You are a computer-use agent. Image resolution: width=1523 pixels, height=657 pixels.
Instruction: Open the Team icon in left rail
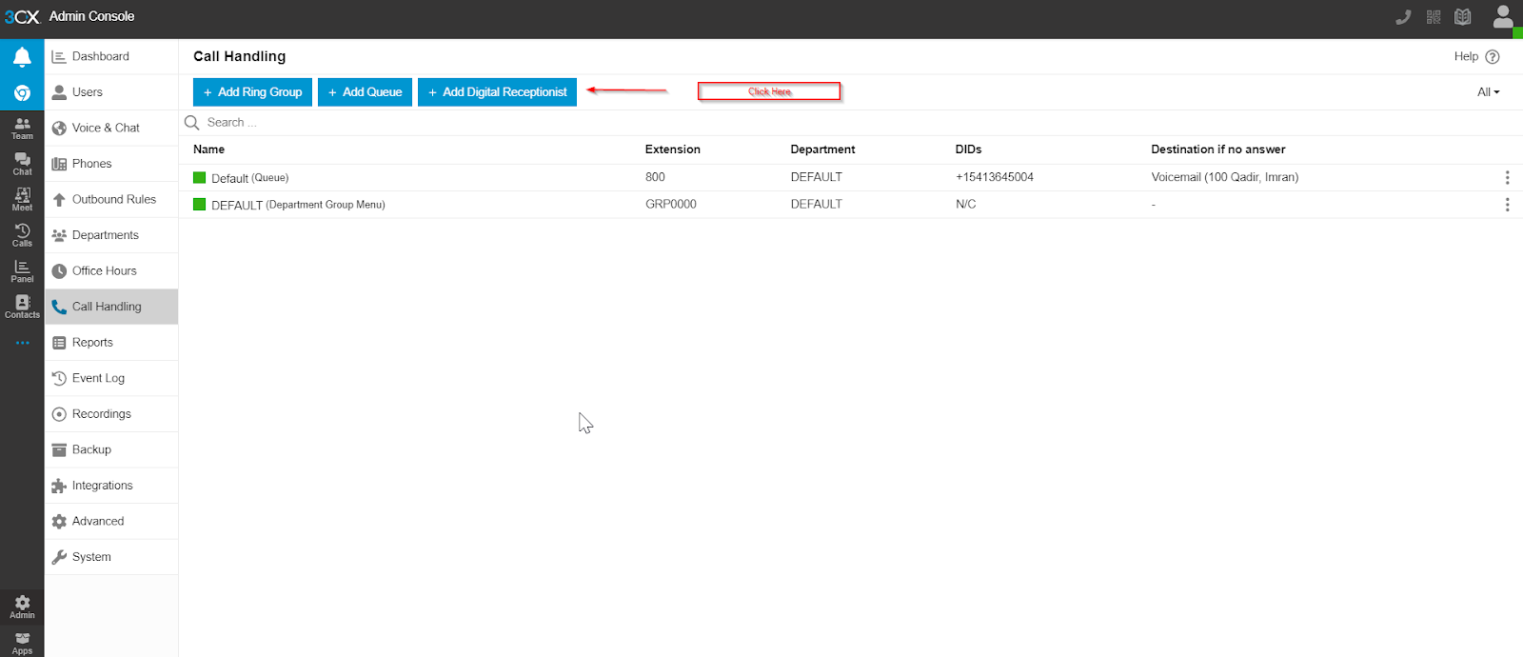[22, 129]
